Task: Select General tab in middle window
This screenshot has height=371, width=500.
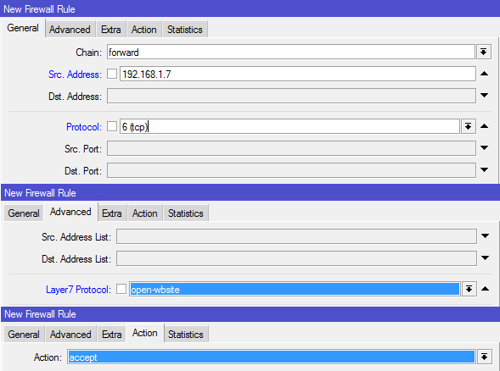Action: pos(24,213)
